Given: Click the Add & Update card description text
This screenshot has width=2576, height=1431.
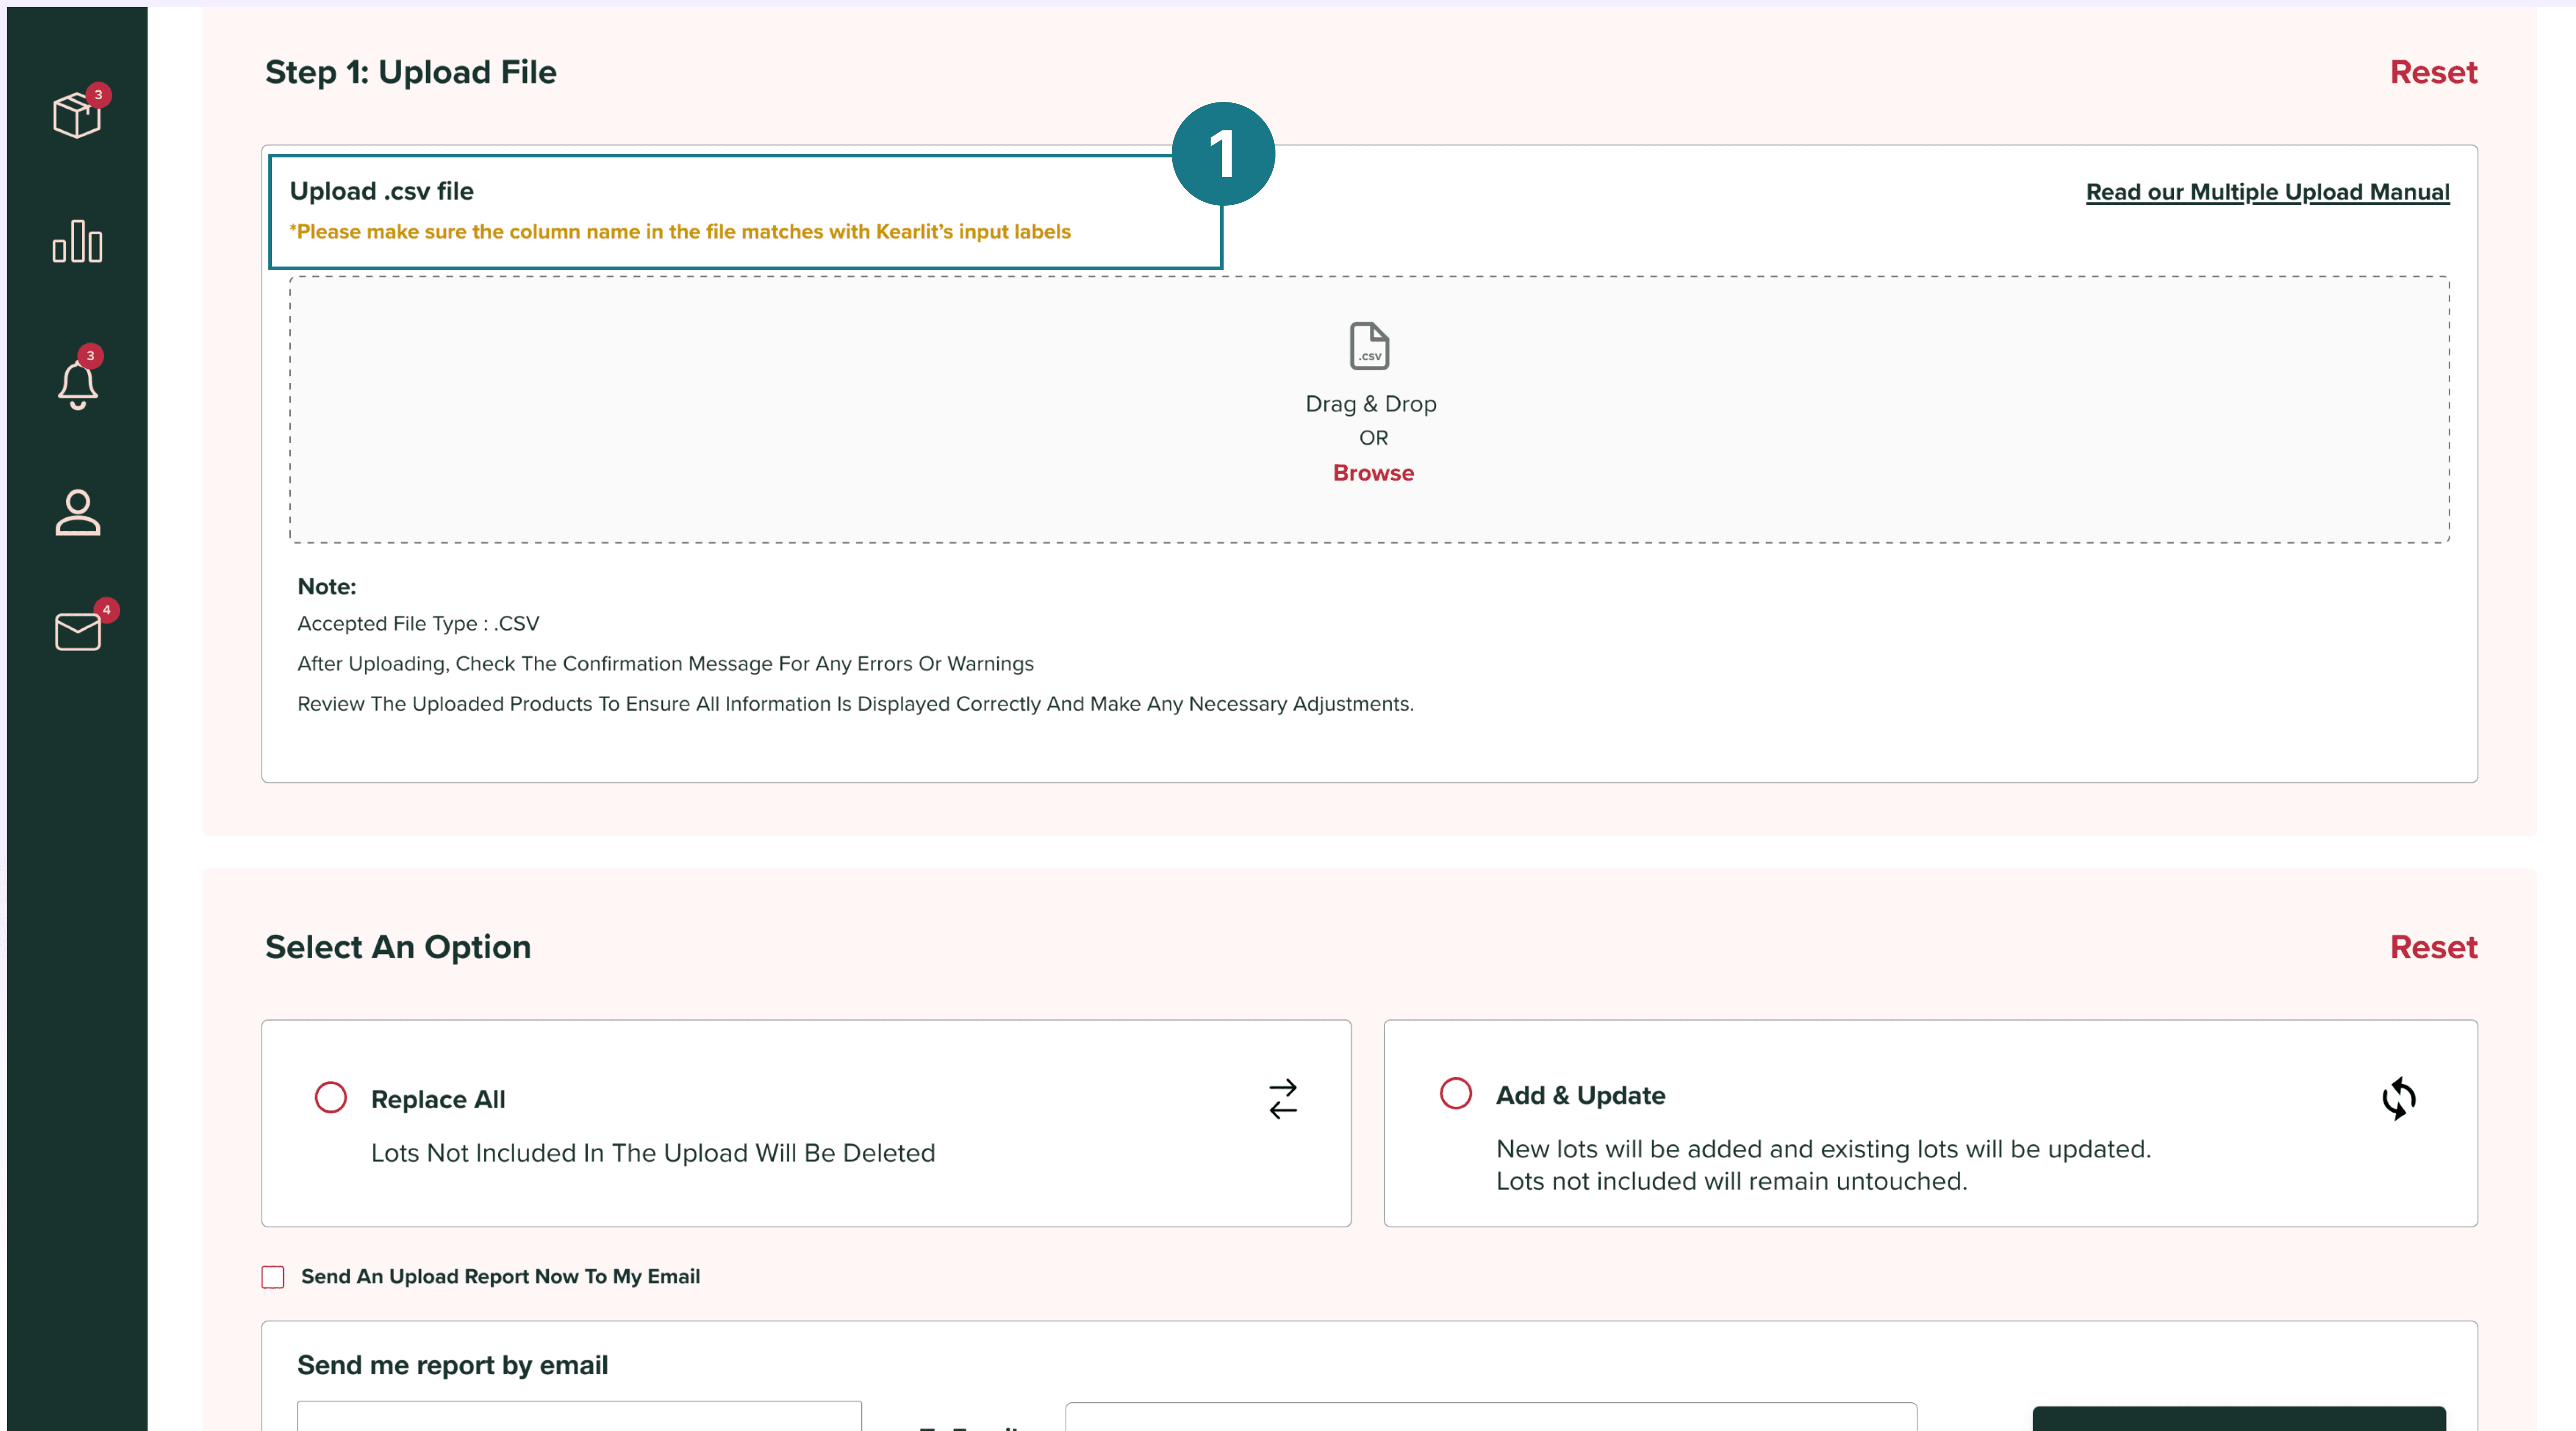Looking at the screenshot, I should pyautogui.click(x=1822, y=1165).
